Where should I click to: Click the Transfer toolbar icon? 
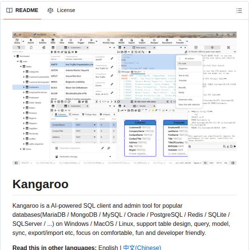click(180, 41)
